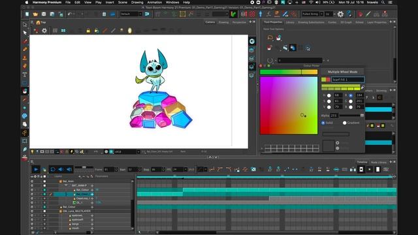Click the sound speaker icon in the Timeline toolbar

pos(61,170)
